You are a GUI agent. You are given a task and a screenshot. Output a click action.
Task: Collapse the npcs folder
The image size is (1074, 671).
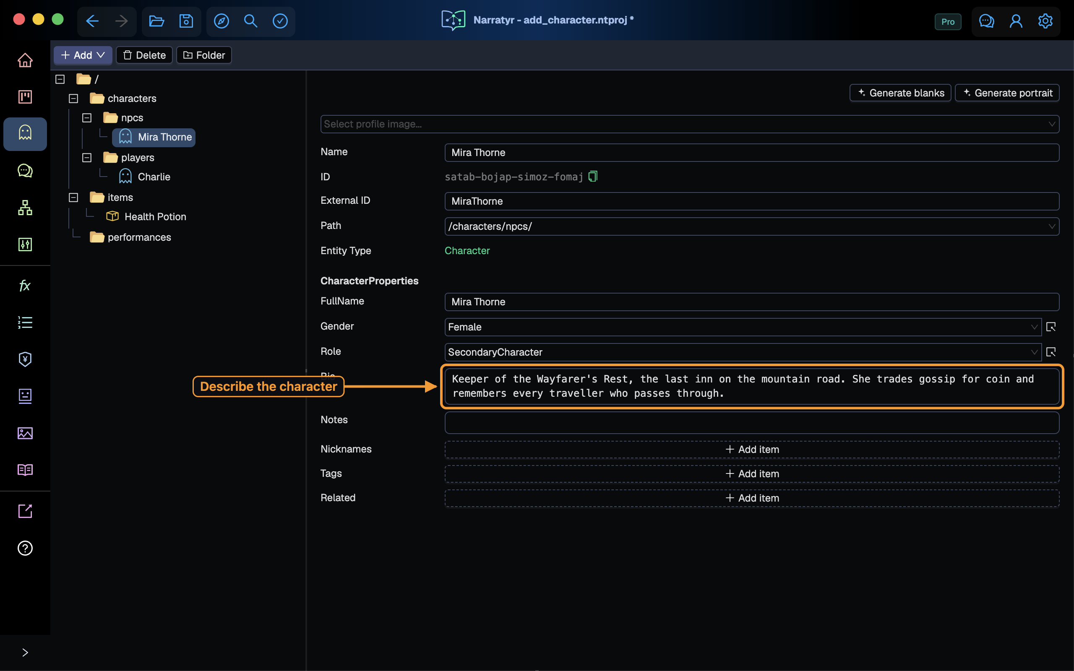click(86, 117)
